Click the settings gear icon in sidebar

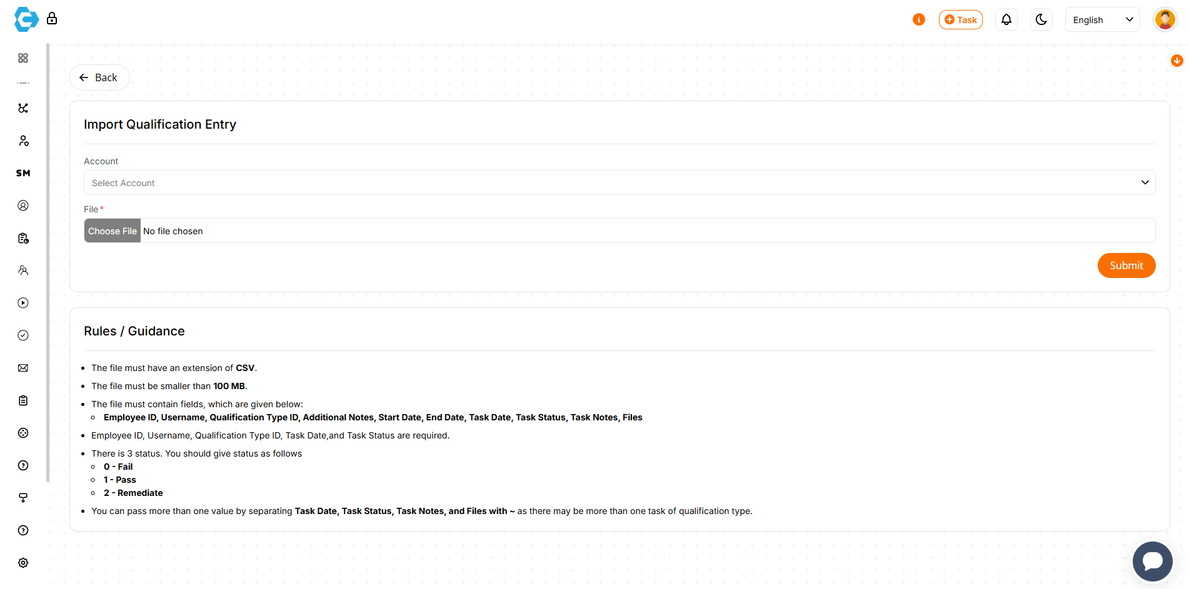pos(23,563)
